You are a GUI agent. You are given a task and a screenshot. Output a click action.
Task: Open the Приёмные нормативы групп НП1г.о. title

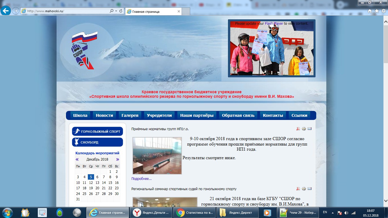point(160,129)
